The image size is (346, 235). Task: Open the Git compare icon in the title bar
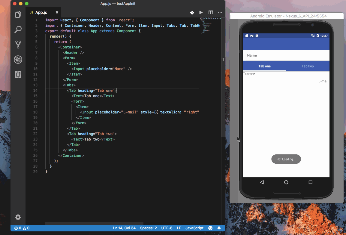(x=192, y=12)
